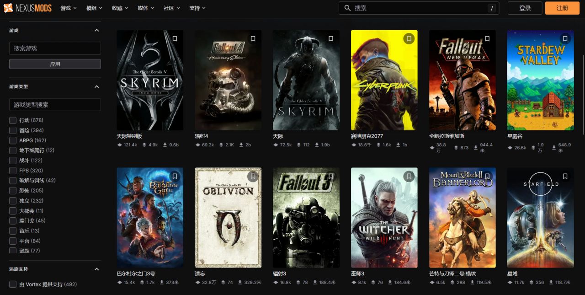
Task: Check the 平台 (84) genre filter
Action: (13, 241)
